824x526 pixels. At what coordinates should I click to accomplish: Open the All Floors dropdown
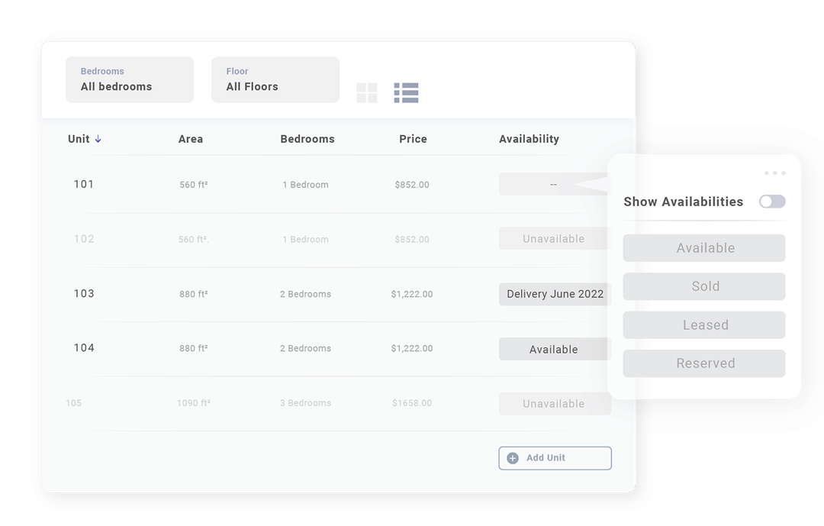(275, 79)
